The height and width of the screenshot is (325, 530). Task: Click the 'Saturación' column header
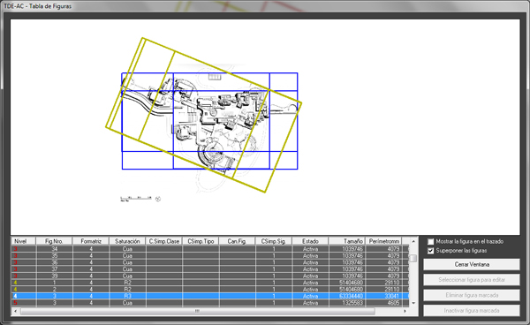(x=127, y=241)
